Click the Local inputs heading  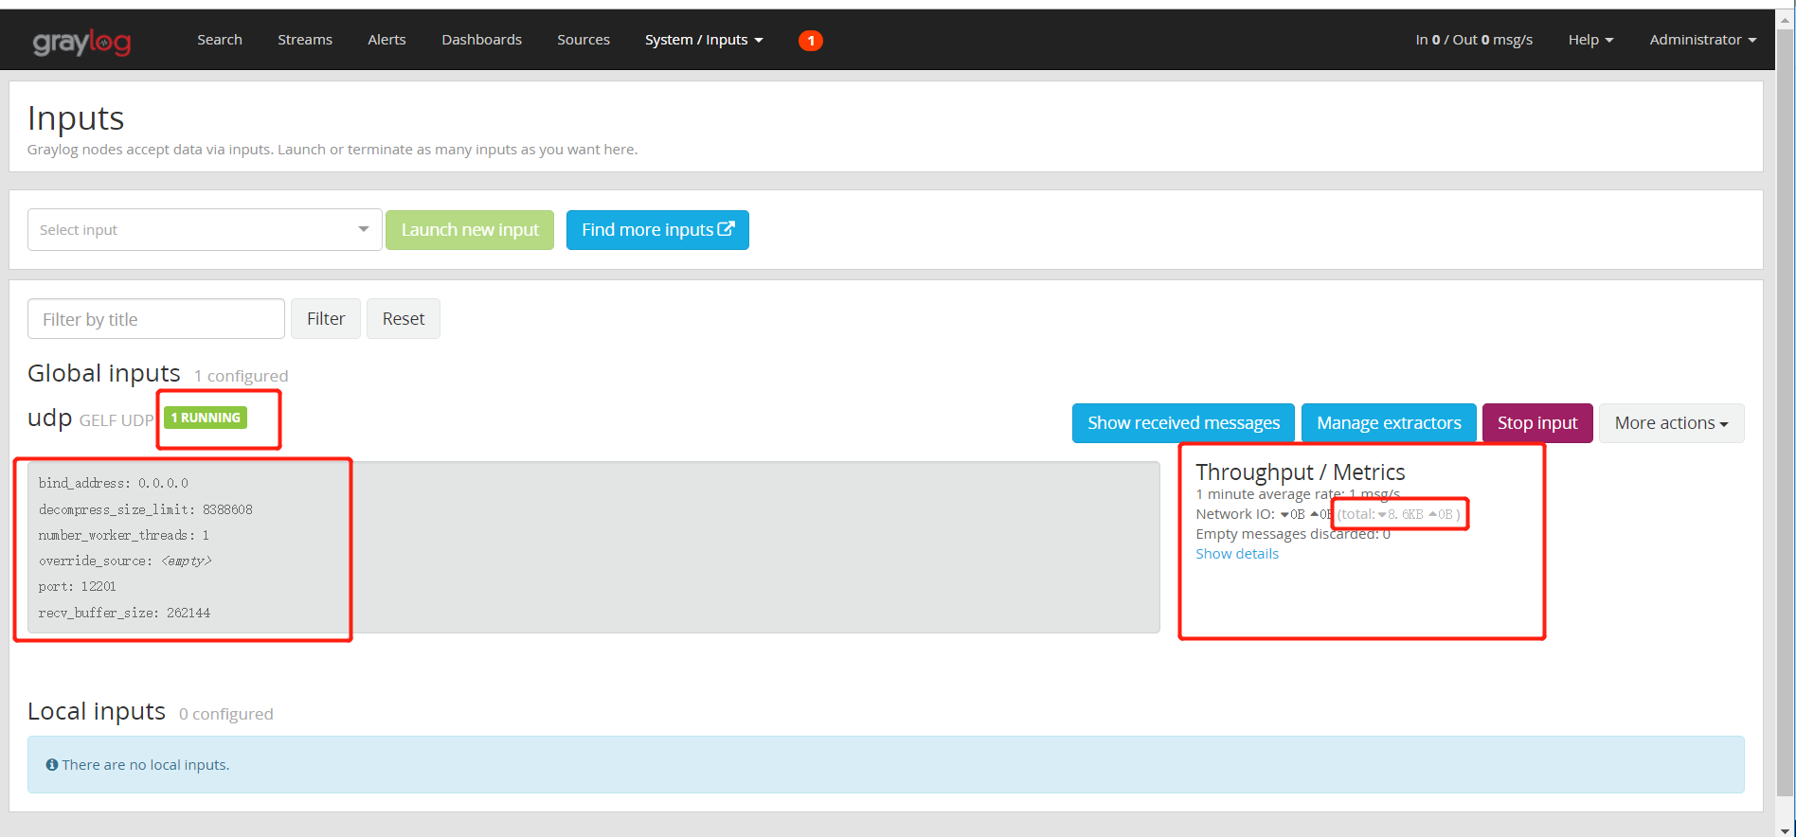(97, 711)
